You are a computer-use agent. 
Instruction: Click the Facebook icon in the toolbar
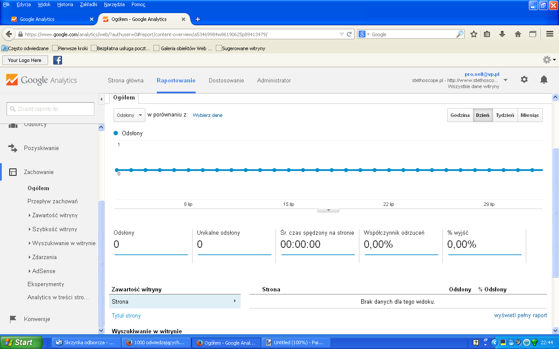(x=58, y=60)
